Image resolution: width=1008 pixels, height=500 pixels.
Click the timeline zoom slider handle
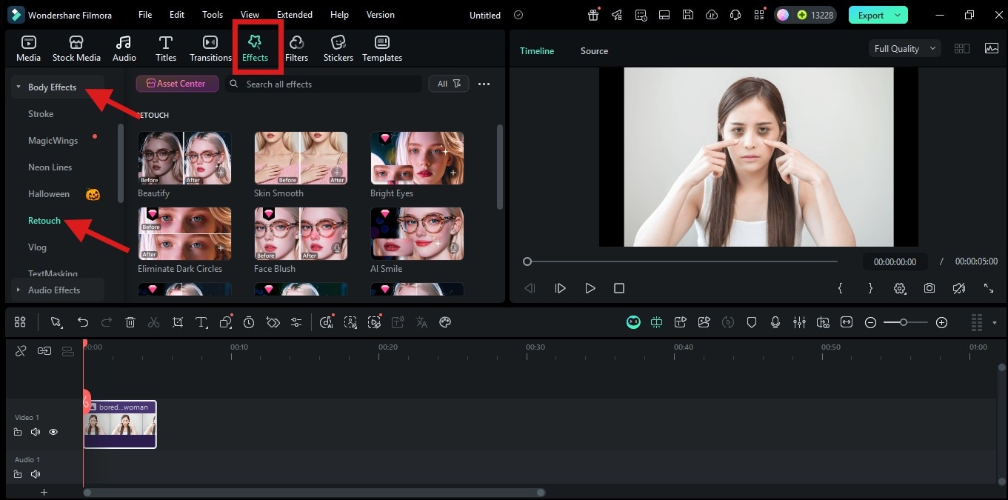click(904, 322)
